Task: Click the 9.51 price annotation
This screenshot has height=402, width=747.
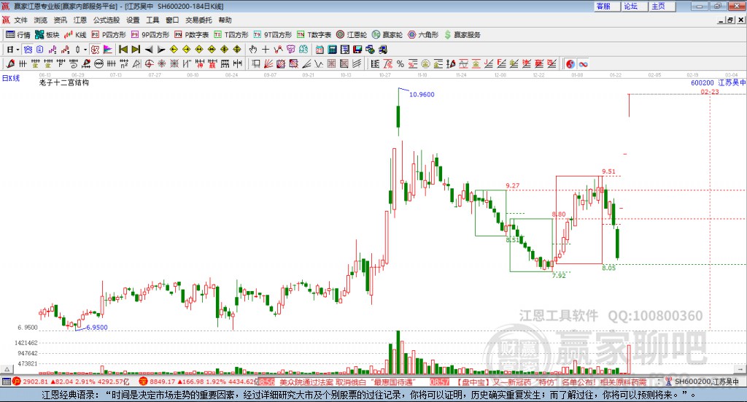Action: 608,171
